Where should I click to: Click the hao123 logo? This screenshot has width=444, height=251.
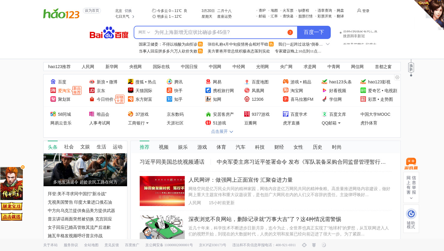(61, 13)
